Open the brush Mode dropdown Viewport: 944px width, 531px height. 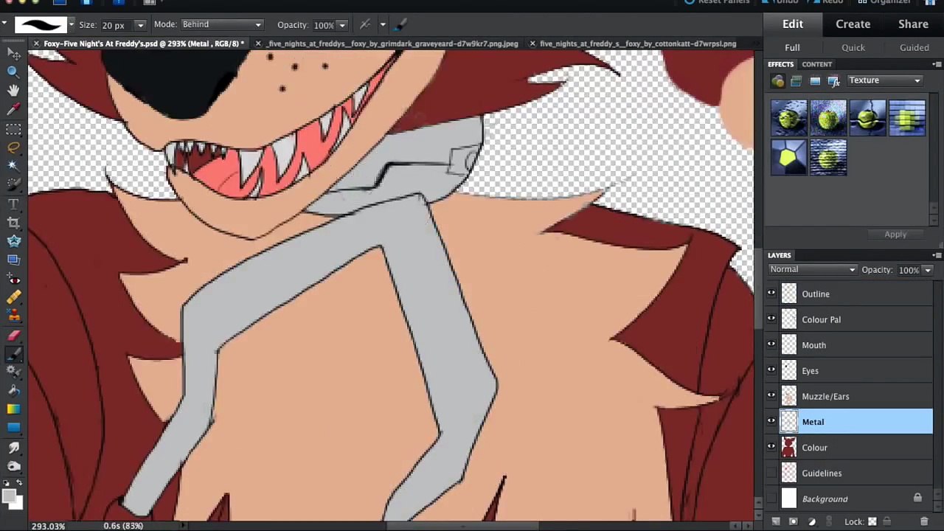click(221, 25)
